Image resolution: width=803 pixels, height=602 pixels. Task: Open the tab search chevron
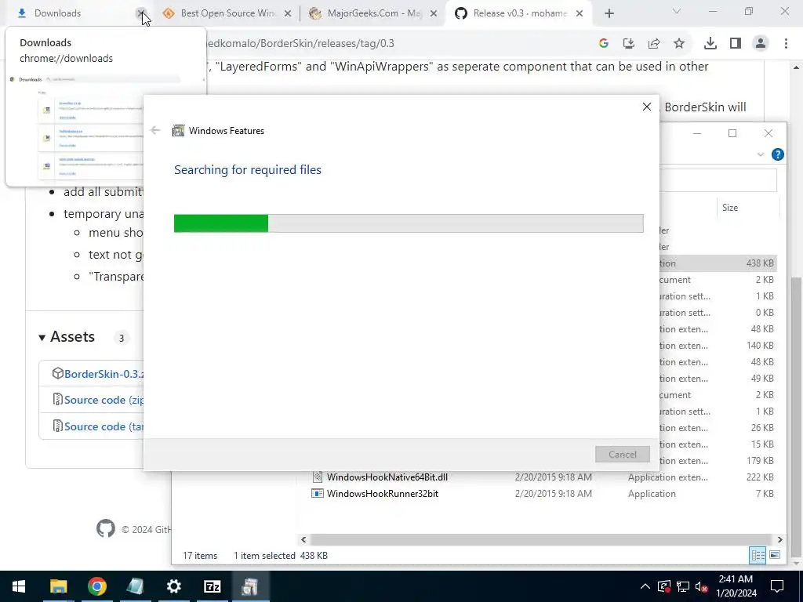[x=677, y=11]
